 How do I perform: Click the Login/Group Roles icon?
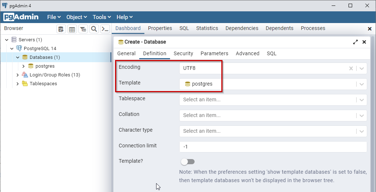(x=25, y=75)
